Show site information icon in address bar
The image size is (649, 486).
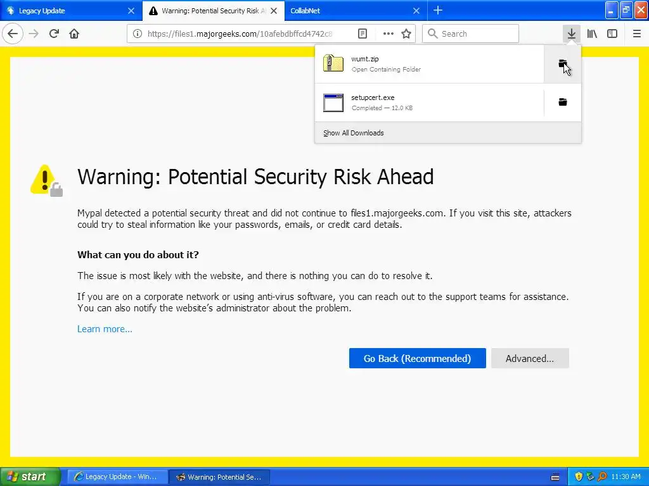click(138, 34)
